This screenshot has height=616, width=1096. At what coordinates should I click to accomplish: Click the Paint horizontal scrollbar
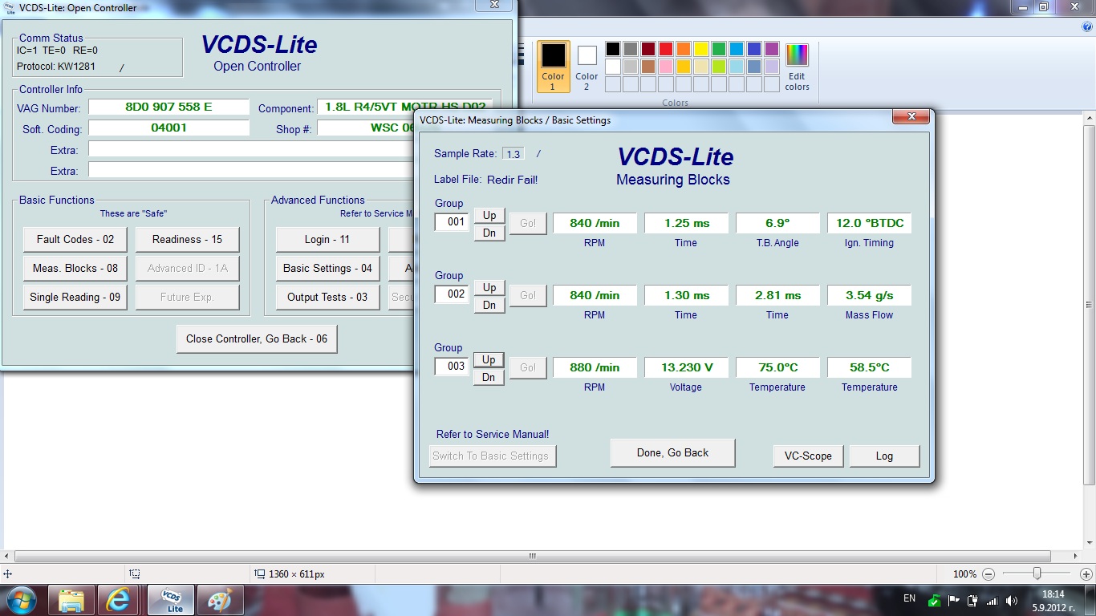pyautogui.click(x=532, y=556)
